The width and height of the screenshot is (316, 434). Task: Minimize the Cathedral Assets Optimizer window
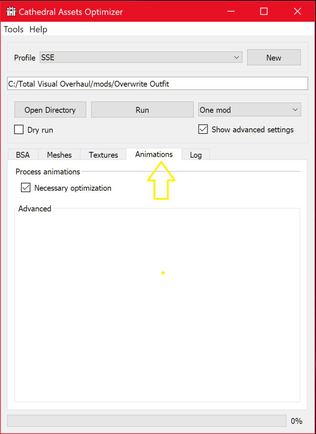click(230, 11)
